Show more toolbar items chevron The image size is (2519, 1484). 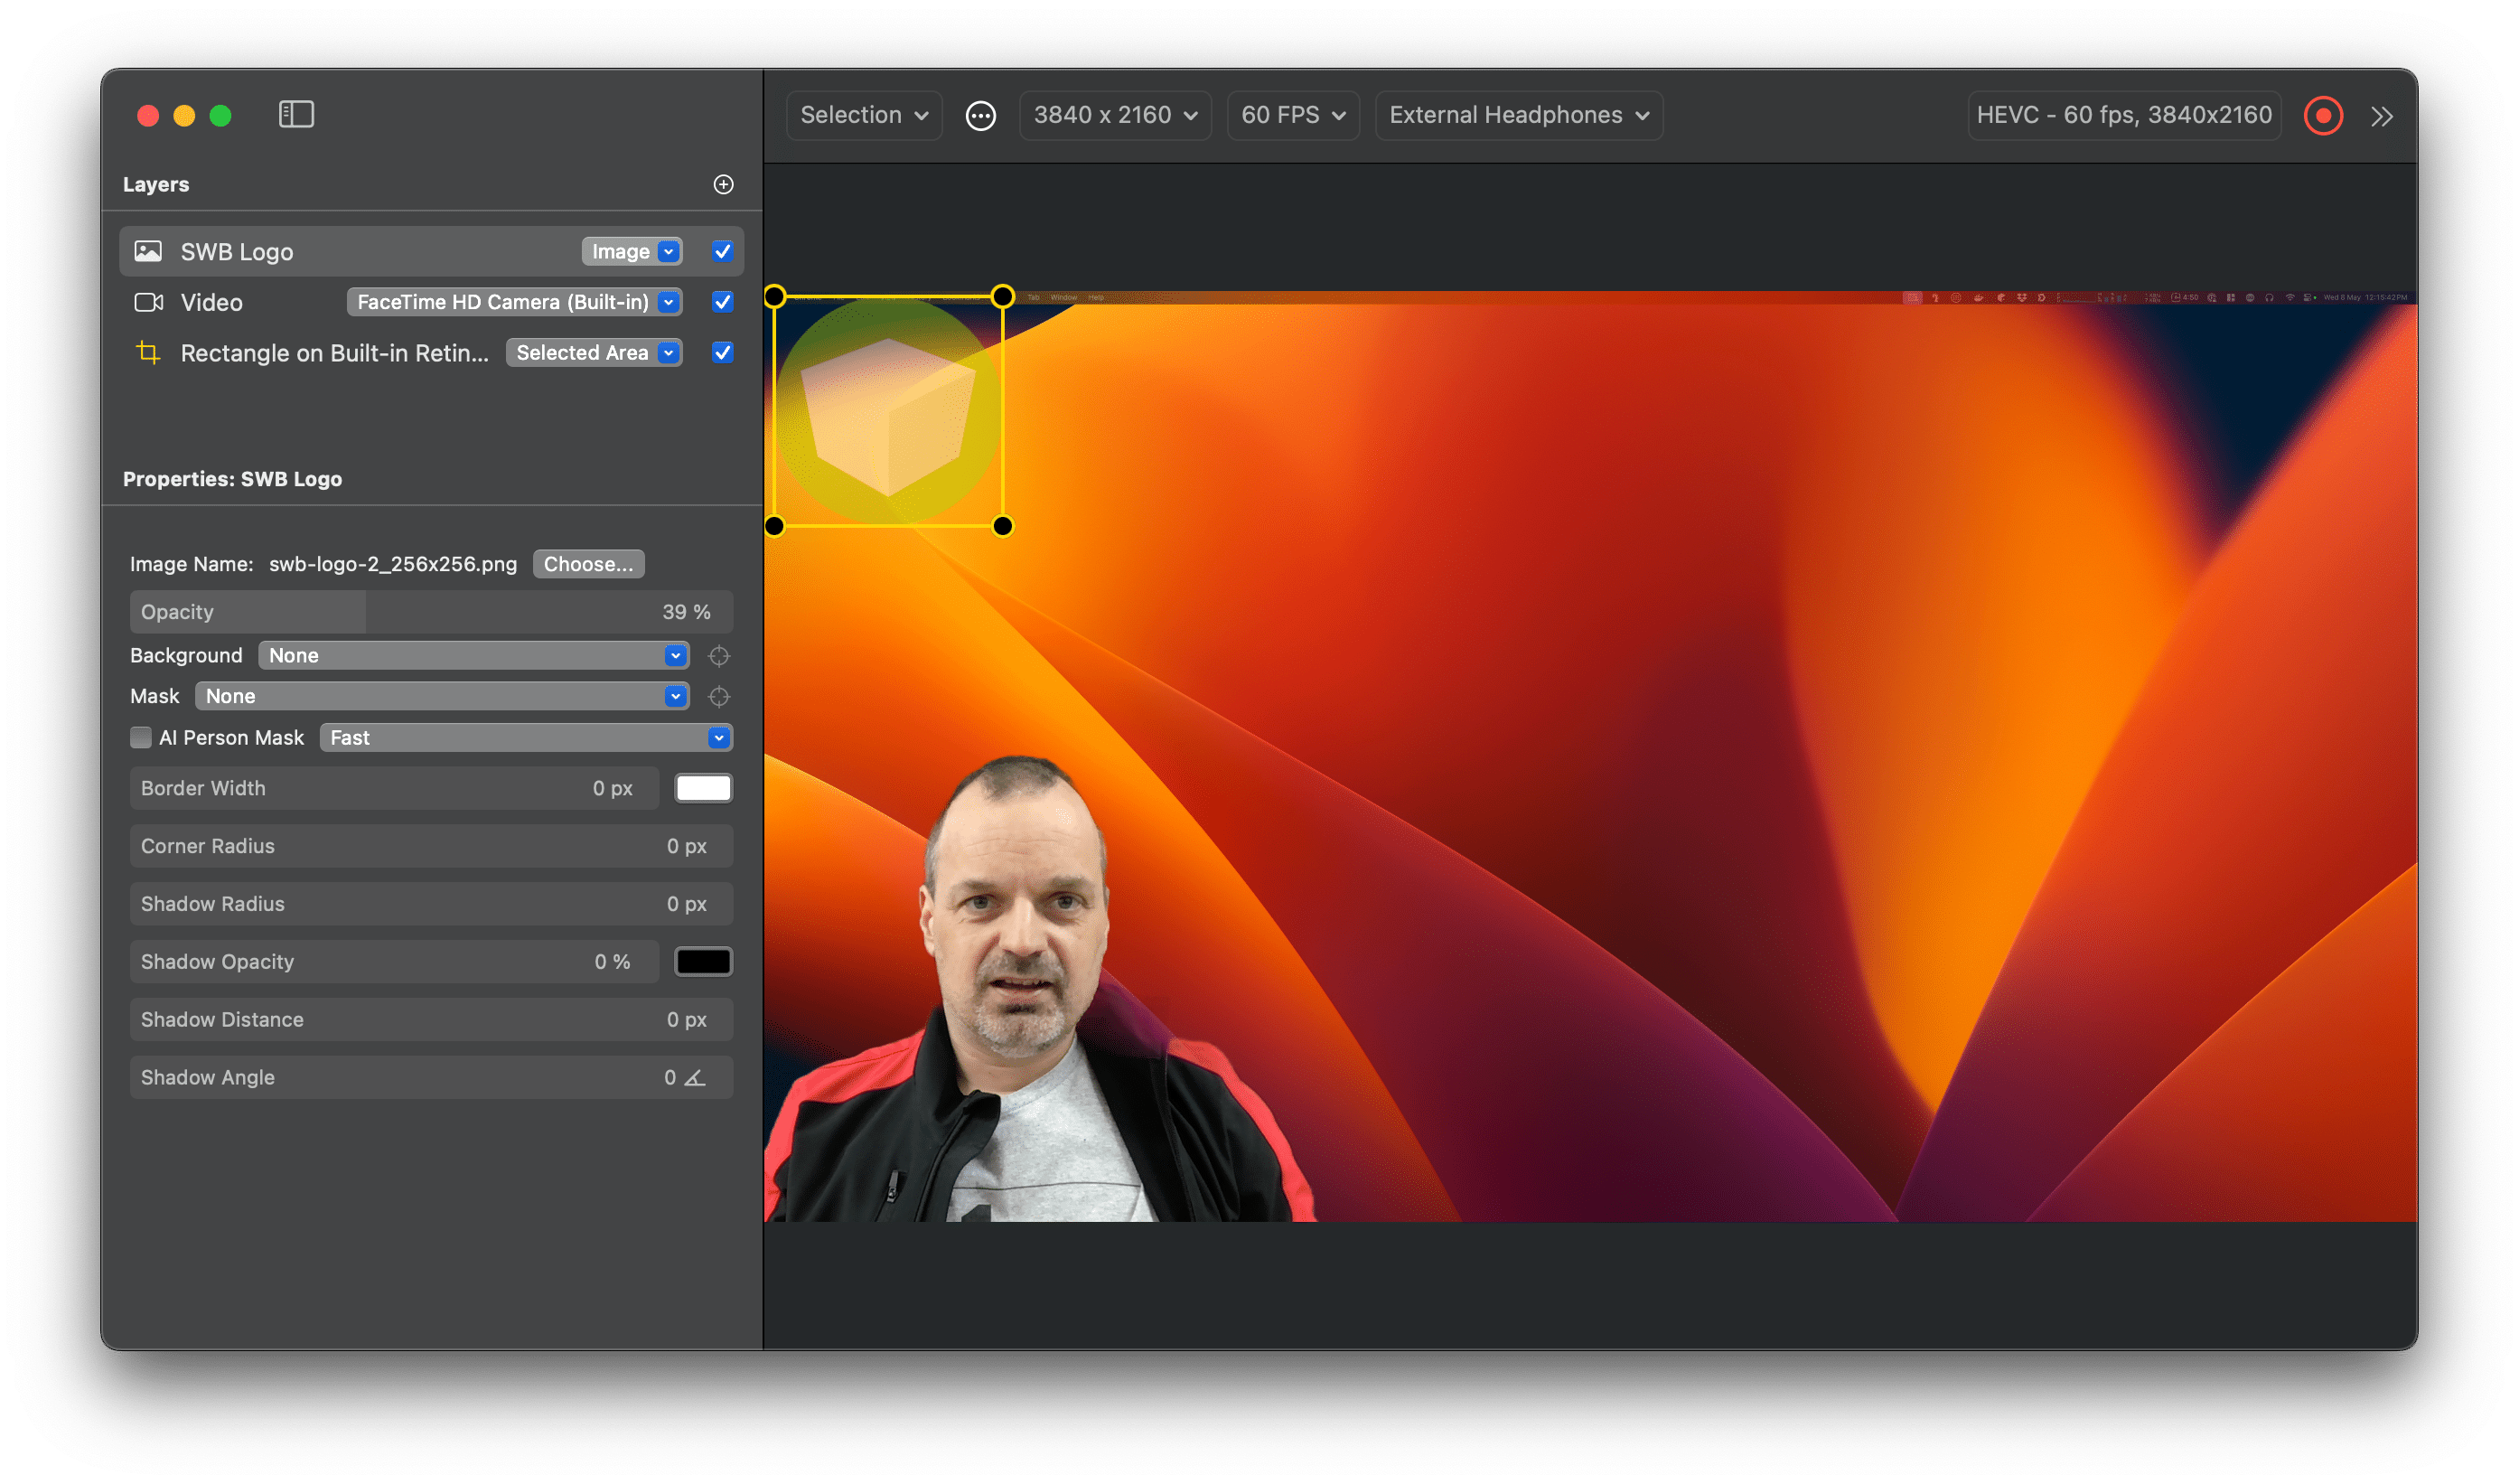[x=2382, y=117]
